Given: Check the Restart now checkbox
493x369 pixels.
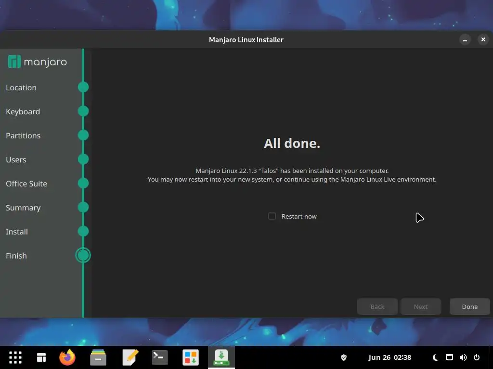Looking at the screenshot, I should (272, 216).
